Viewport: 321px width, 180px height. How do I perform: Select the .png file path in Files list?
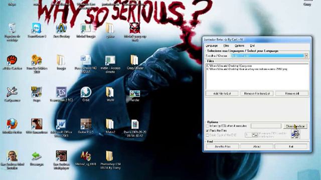(247, 69)
